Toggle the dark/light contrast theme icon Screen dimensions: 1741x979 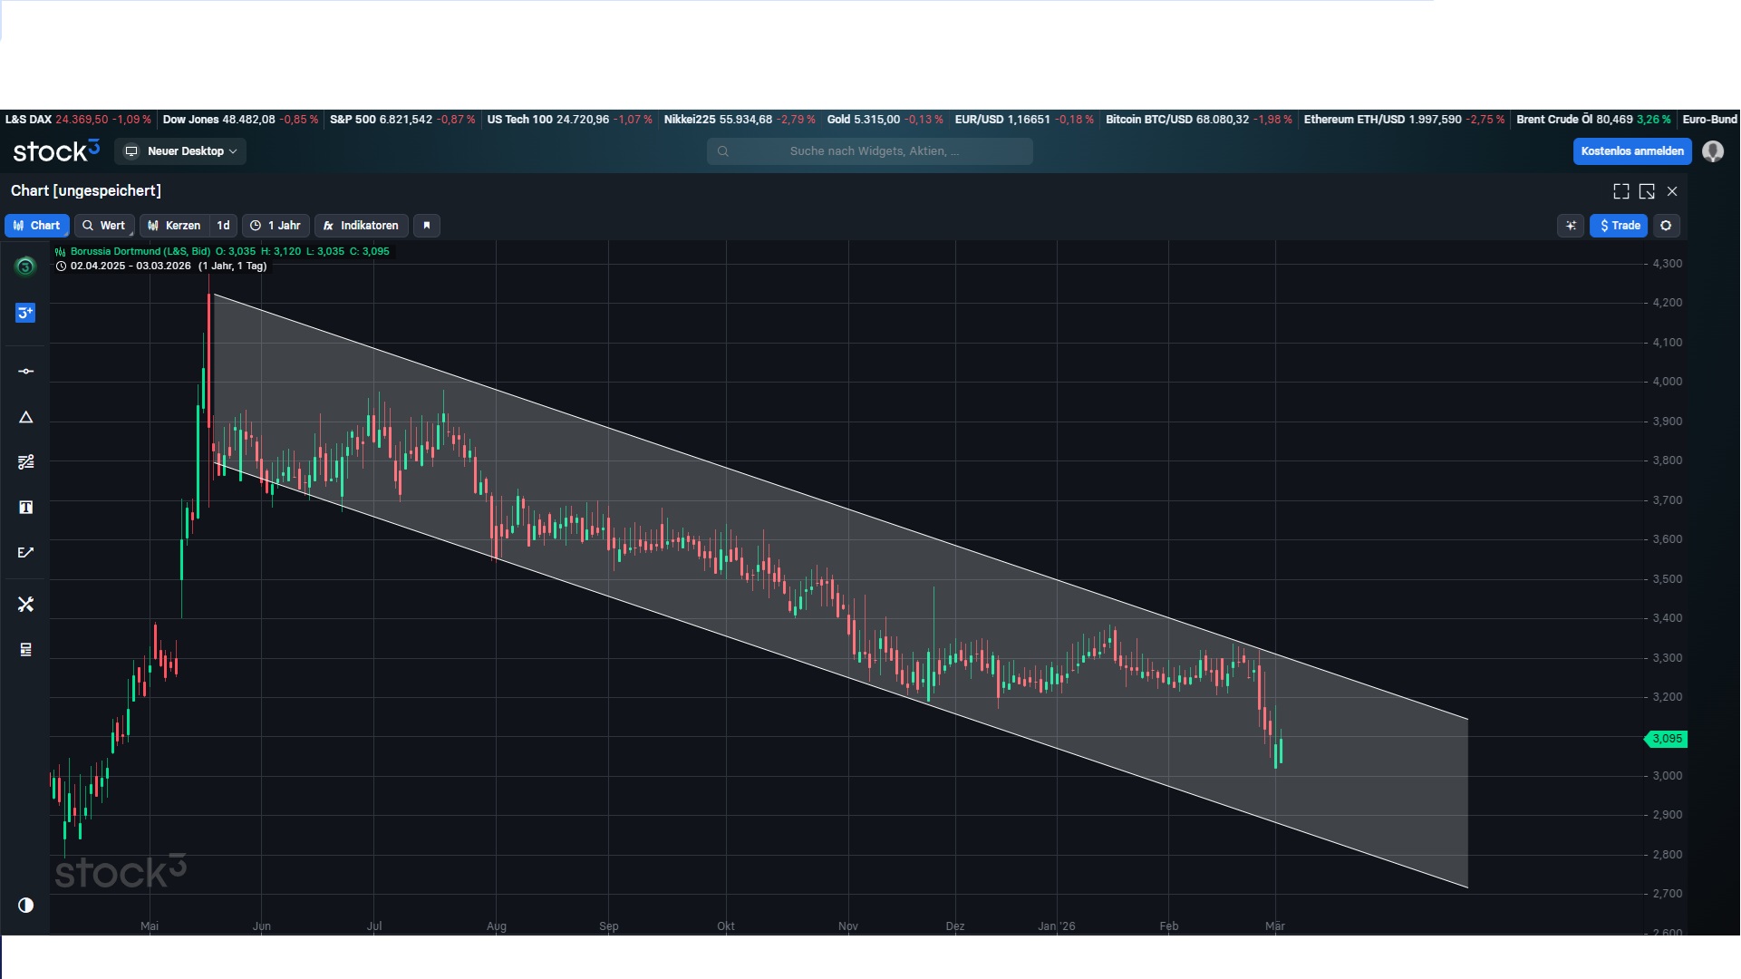[x=25, y=906]
